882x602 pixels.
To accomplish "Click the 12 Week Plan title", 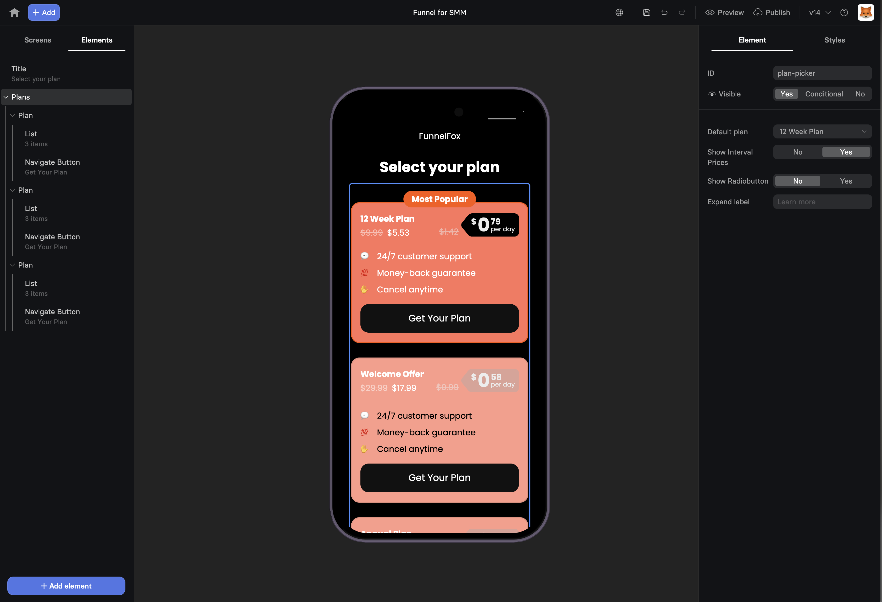I will (x=387, y=219).
